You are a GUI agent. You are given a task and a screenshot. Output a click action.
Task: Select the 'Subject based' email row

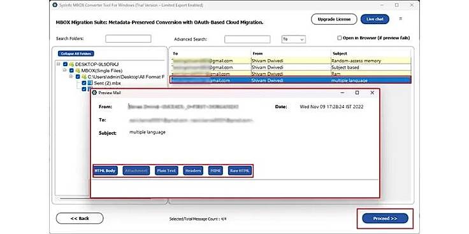(291, 67)
